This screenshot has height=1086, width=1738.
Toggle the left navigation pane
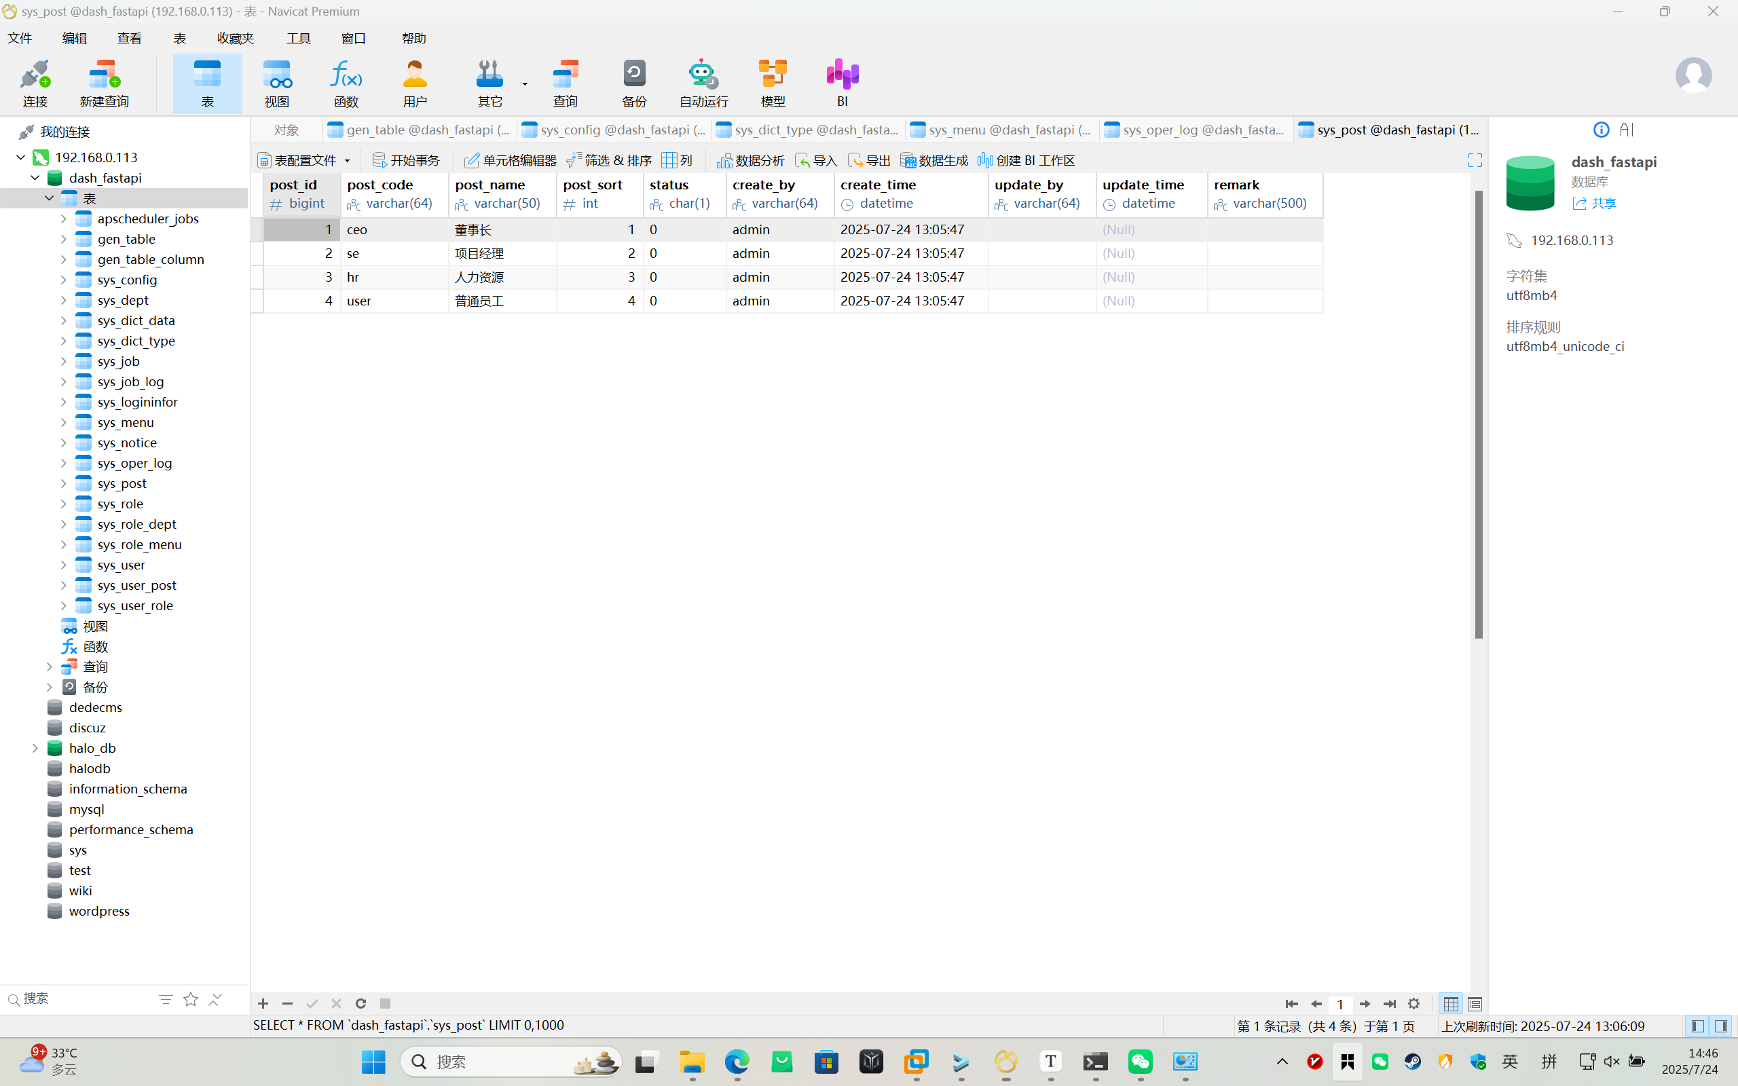1697,1026
